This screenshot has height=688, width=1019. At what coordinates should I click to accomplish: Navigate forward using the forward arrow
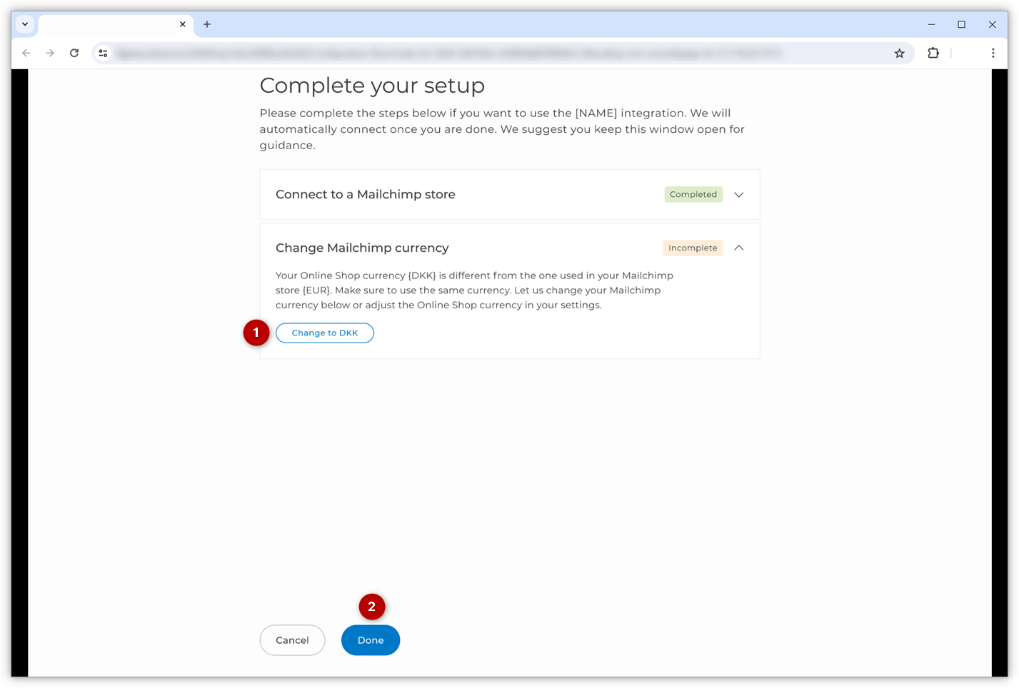pyautogui.click(x=50, y=53)
